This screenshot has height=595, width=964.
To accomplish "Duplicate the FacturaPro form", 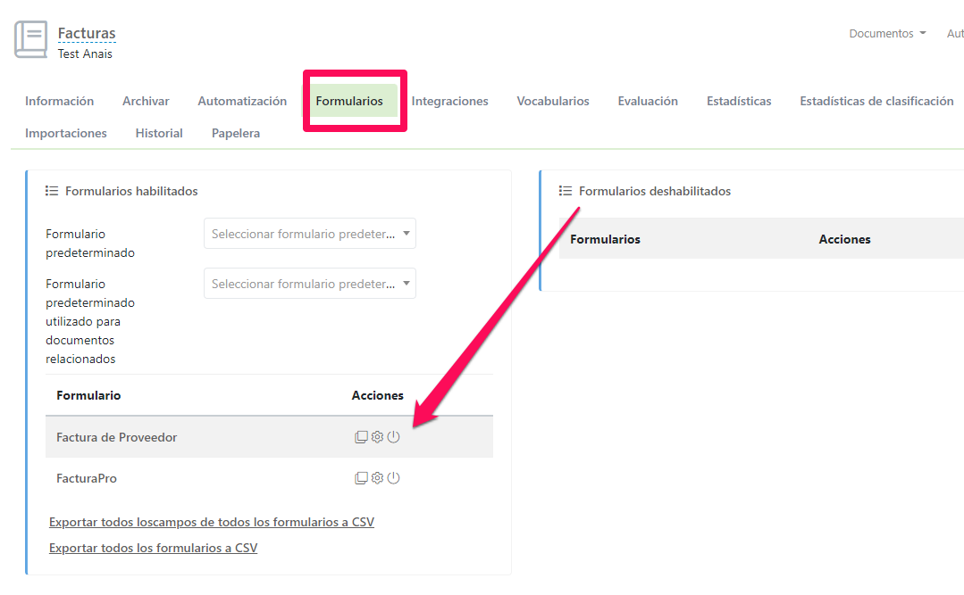I will 361,478.
